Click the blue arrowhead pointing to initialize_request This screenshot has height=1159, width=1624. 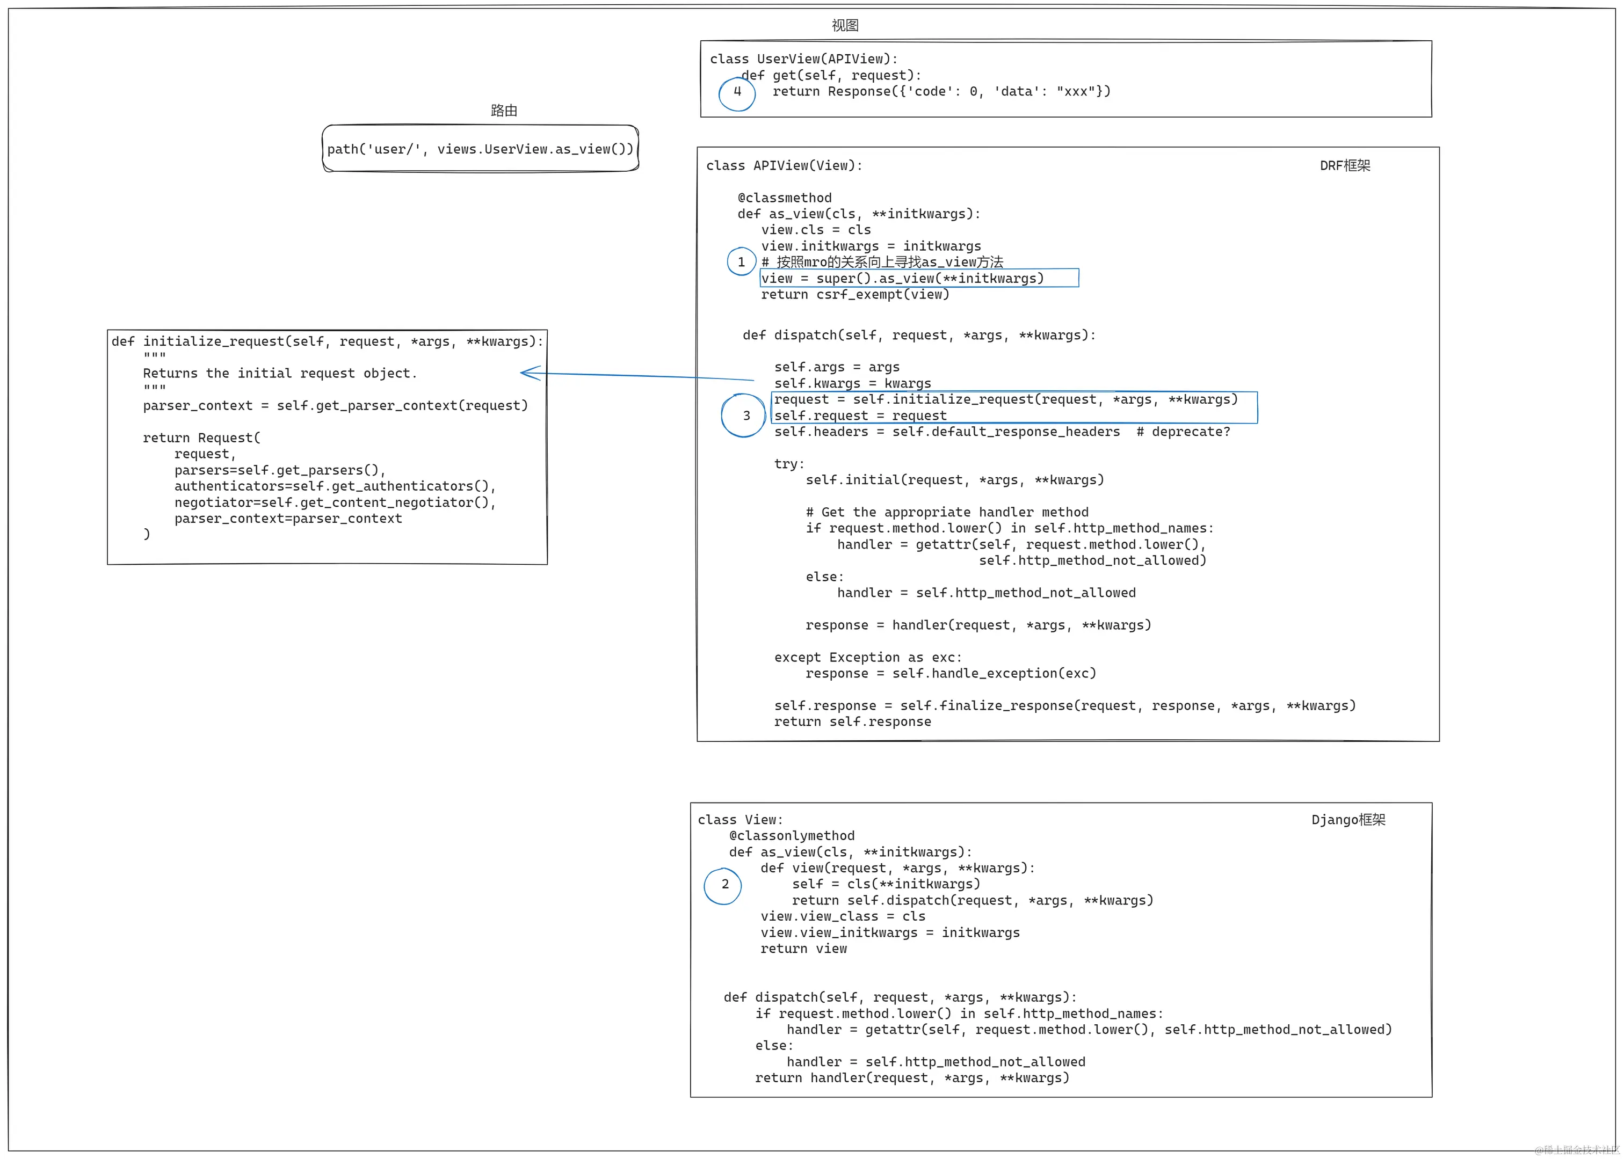pos(530,373)
